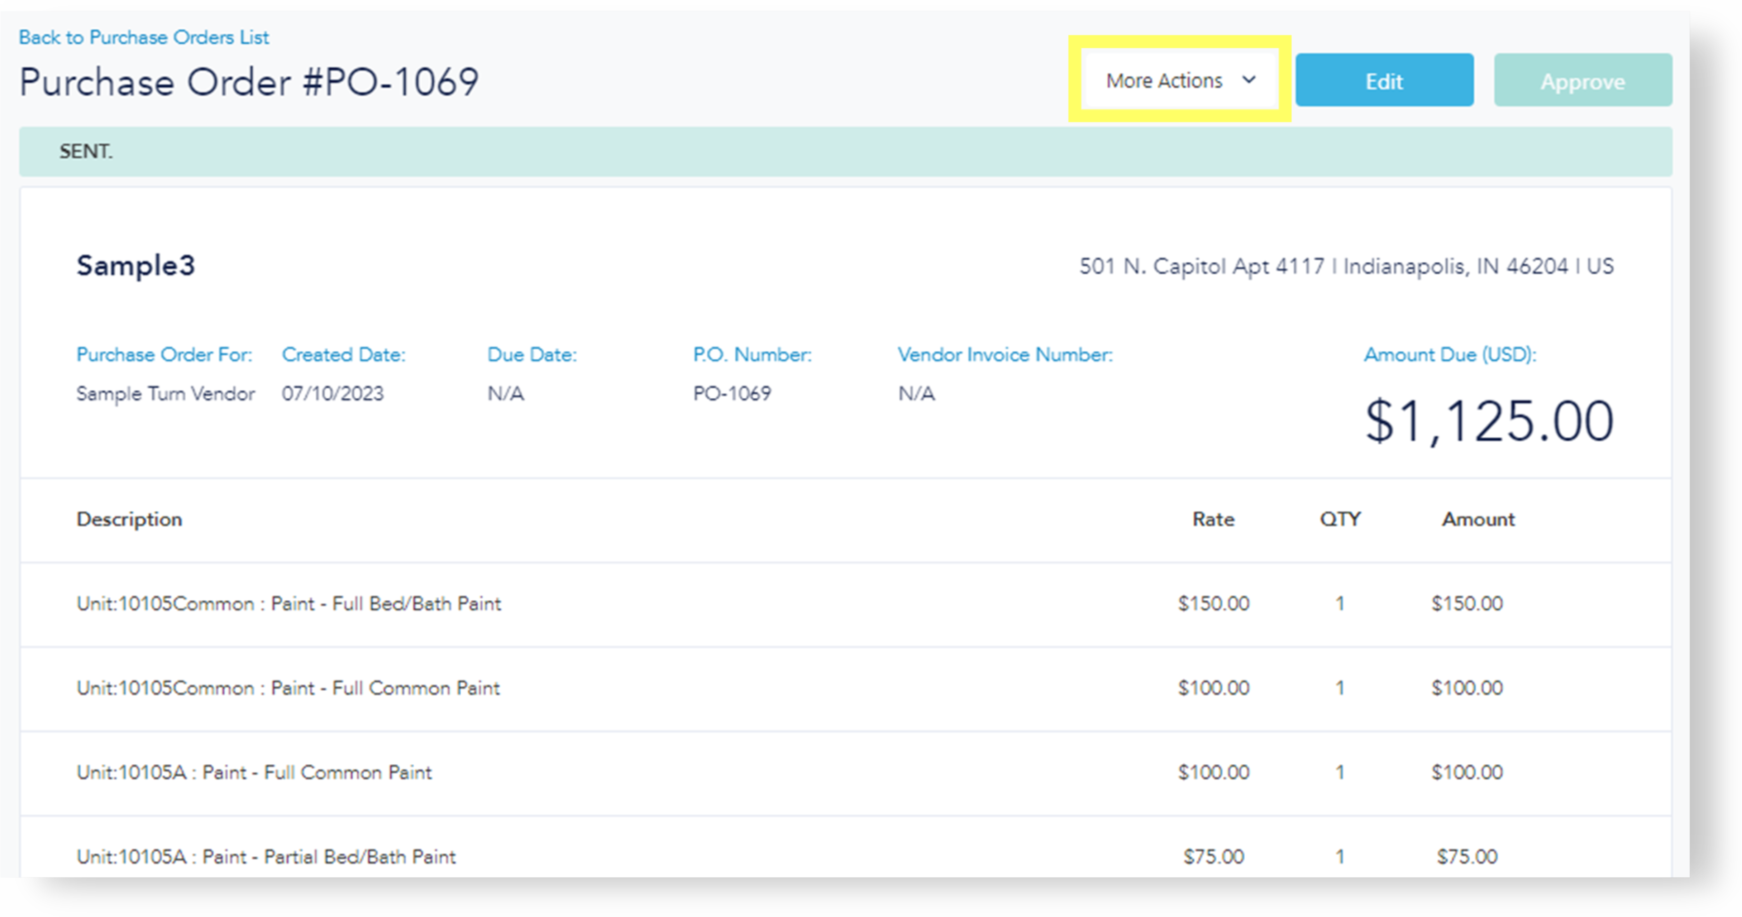Image resolution: width=1742 pixels, height=917 pixels.
Task: Click the Approve button
Action: click(1583, 80)
